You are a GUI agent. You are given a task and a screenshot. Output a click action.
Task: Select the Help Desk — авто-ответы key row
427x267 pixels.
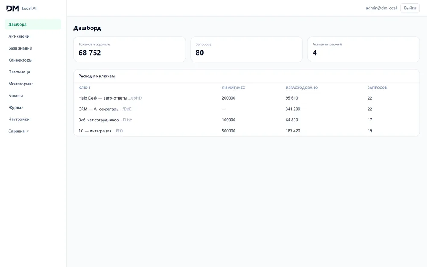(246, 98)
